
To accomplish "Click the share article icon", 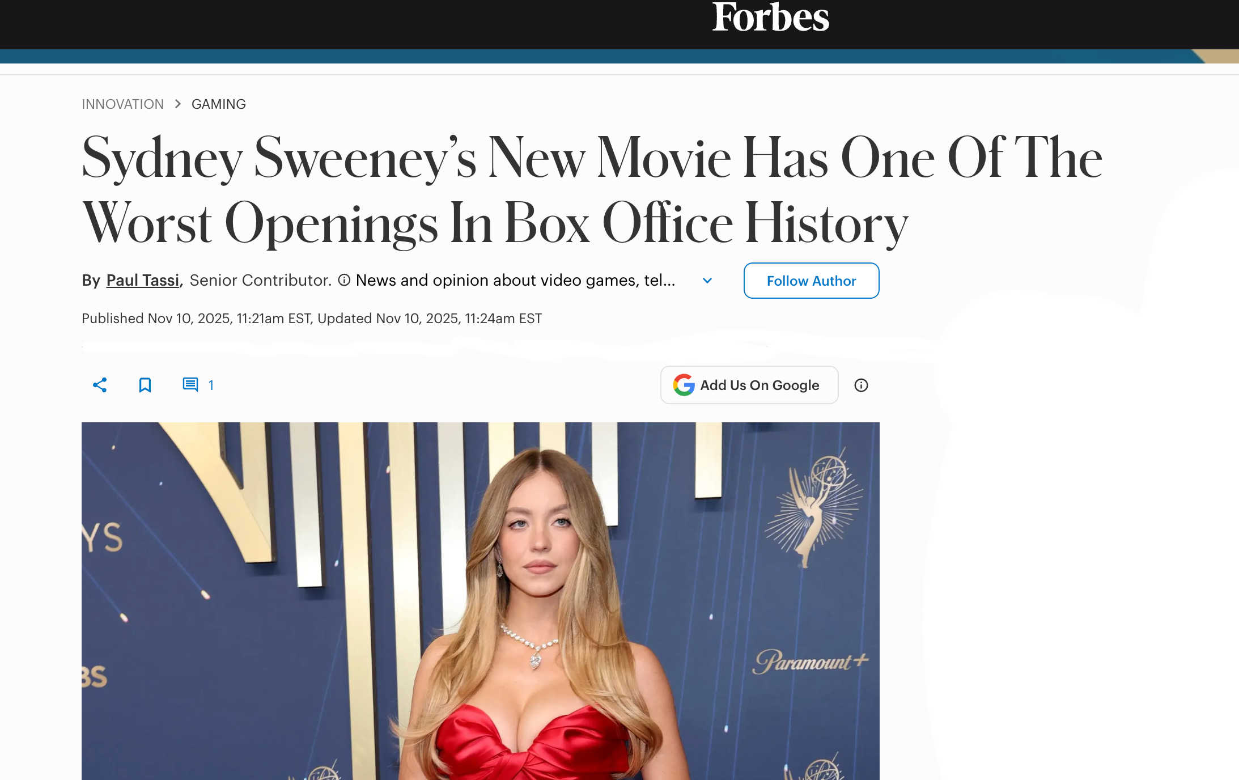I will click(x=100, y=385).
